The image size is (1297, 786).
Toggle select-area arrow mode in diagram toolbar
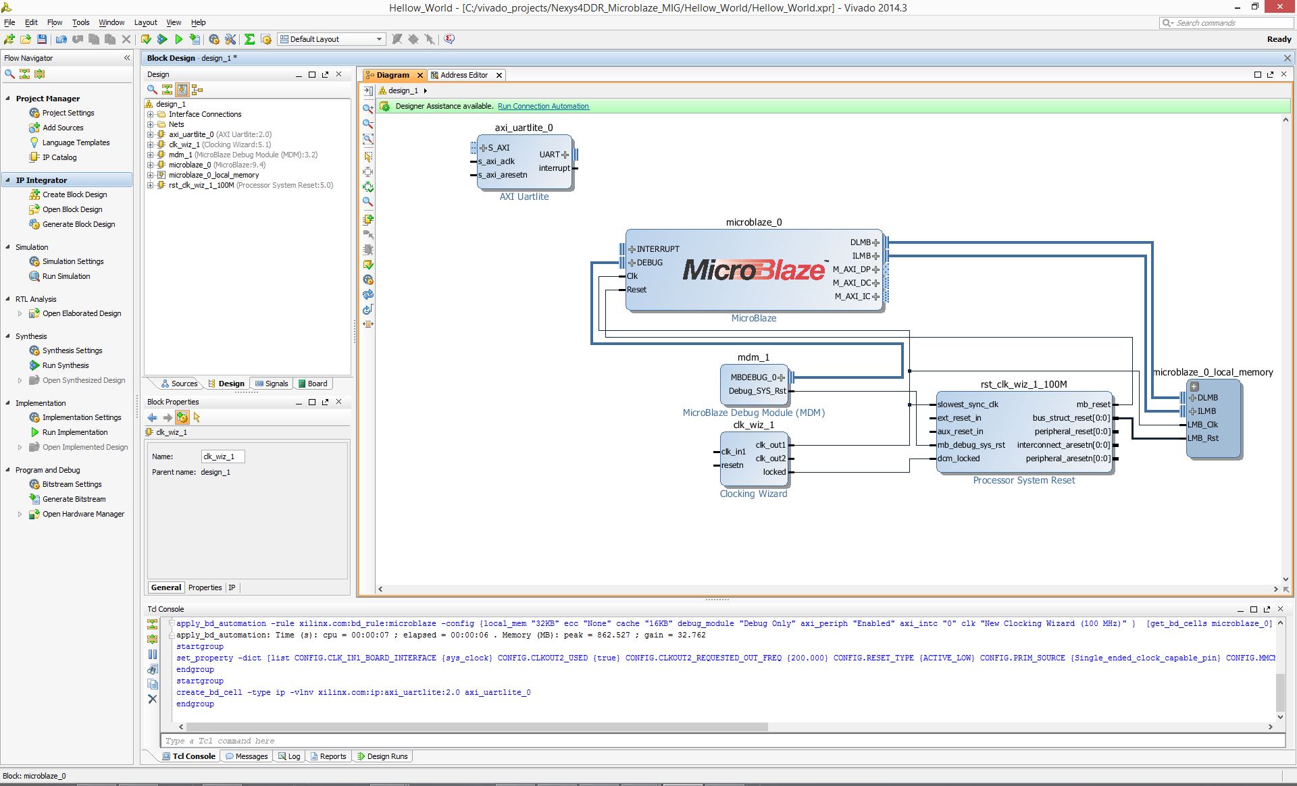pyautogui.click(x=368, y=156)
